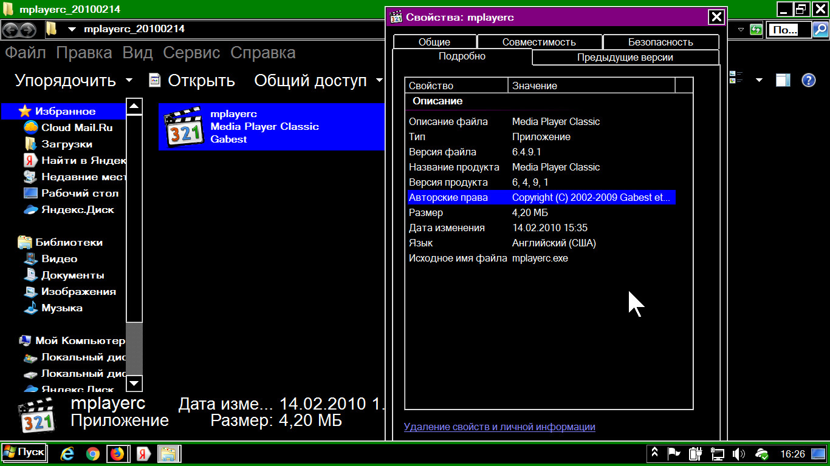Viewport: 830px width, 466px height.
Task: Open the Файл menu
Action: [26, 53]
